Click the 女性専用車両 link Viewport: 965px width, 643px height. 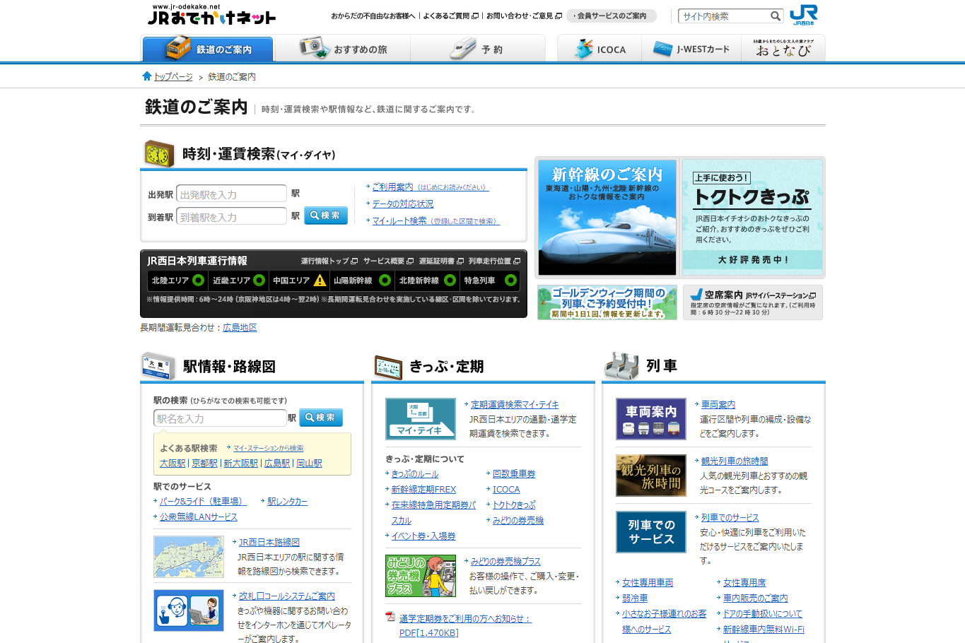tap(648, 583)
